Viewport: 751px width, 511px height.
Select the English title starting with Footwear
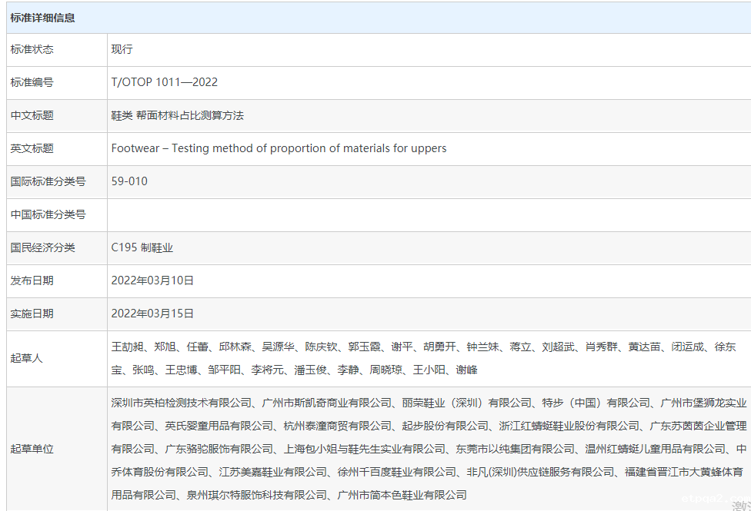pos(279,148)
